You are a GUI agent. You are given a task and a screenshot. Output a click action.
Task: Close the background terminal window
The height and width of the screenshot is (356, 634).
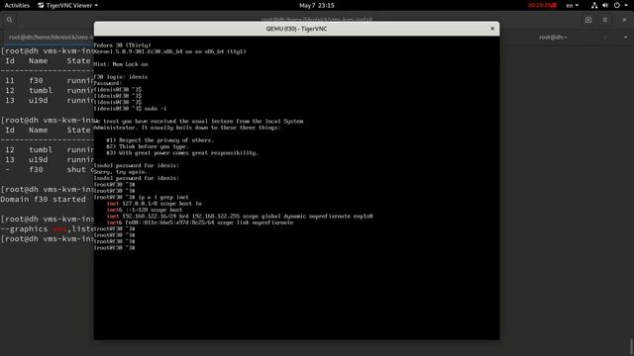pyautogui.click(x=624, y=20)
